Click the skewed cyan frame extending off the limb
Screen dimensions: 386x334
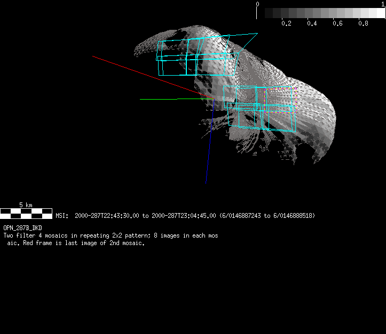coord(243,43)
